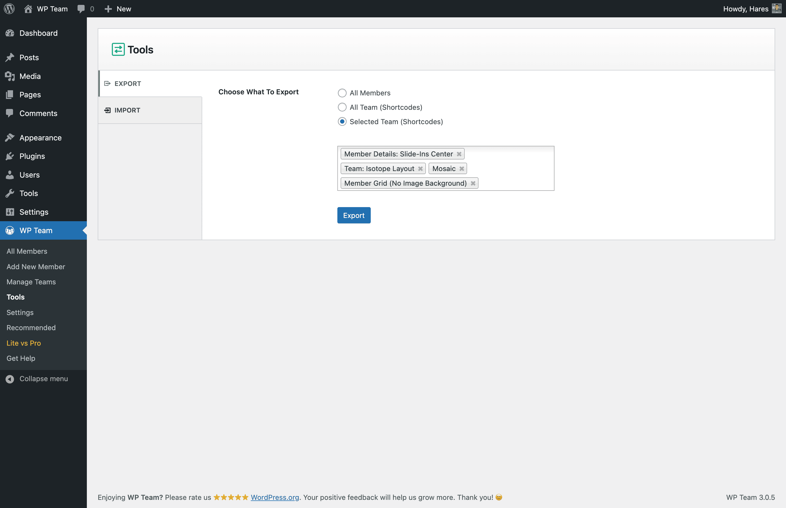Select the All Team (Shortcodes) radio option
This screenshot has height=508, width=786.
(x=342, y=107)
